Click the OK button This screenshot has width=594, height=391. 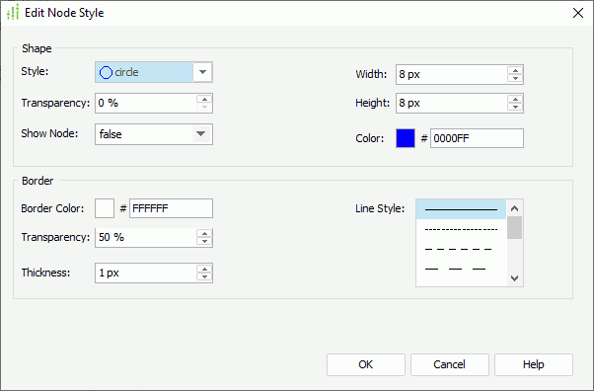coord(366,364)
